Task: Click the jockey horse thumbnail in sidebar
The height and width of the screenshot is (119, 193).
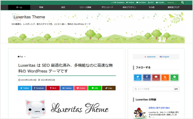Action: [140, 113]
